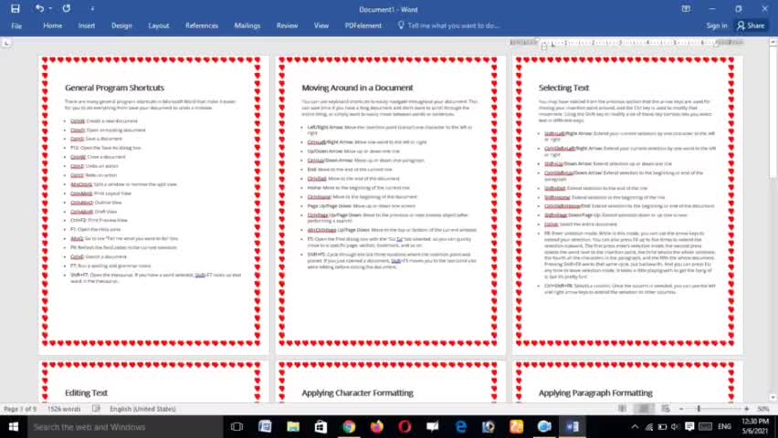Viewport: 778px width, 438px height.
Task: Open the Layout ribbon tab
Action: pos(159,26)
